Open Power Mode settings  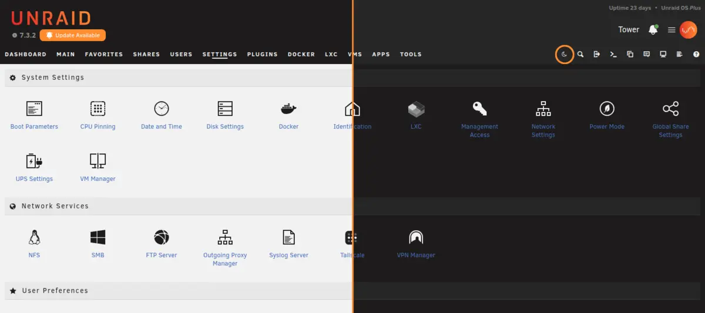coord(607,116)
